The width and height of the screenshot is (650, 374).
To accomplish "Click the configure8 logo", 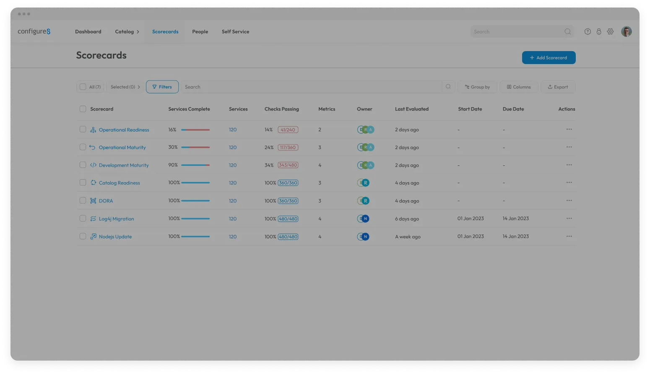I will click(34, 31).
